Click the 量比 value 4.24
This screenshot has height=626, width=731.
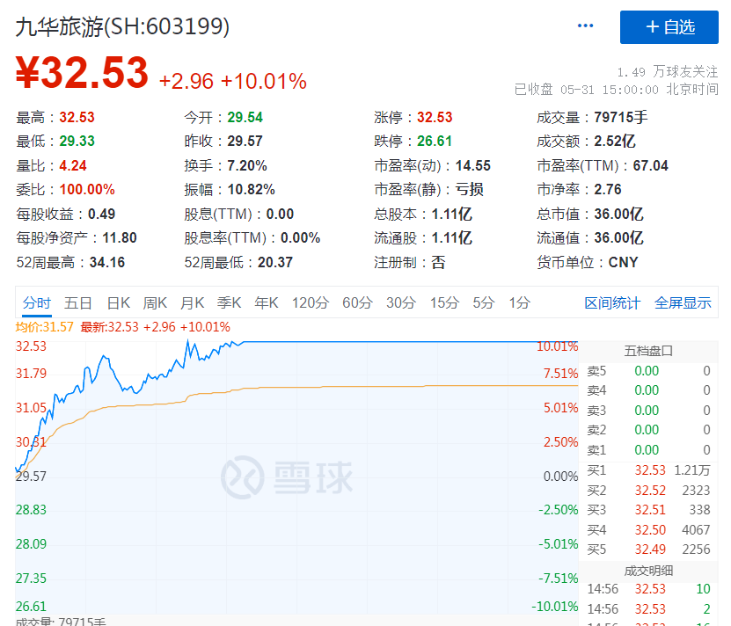pos(73,165)
